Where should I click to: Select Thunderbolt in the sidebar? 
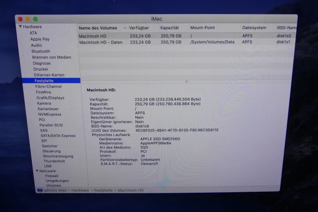[x=54, y=161]
